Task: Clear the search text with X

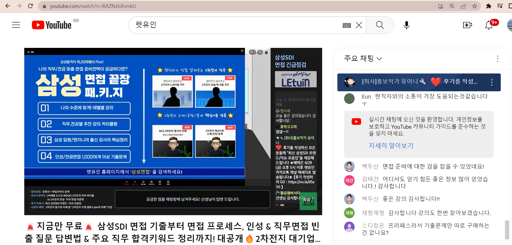Action: (x=359, y=25)
